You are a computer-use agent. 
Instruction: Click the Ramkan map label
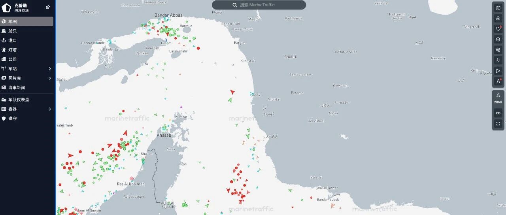coord(142,53)
